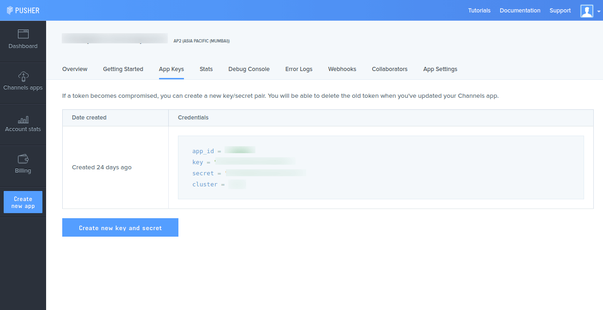Open the Support link
This screenshot has height=310, width=603.
coord(560,11)
